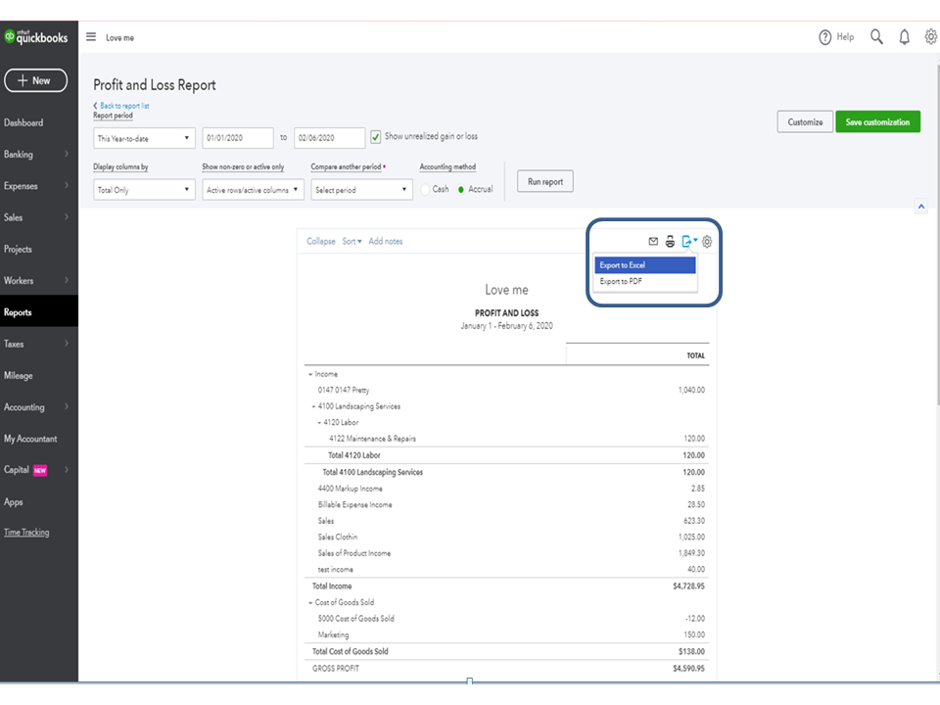Open report settings gear icon
Image resolution: width=940 pixels, height=705 pixels.
coord(707,242)
